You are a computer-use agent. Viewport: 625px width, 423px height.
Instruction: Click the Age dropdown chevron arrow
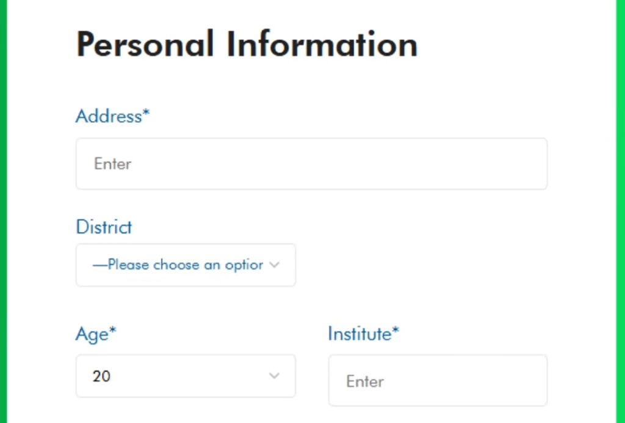tap(275, 376)
